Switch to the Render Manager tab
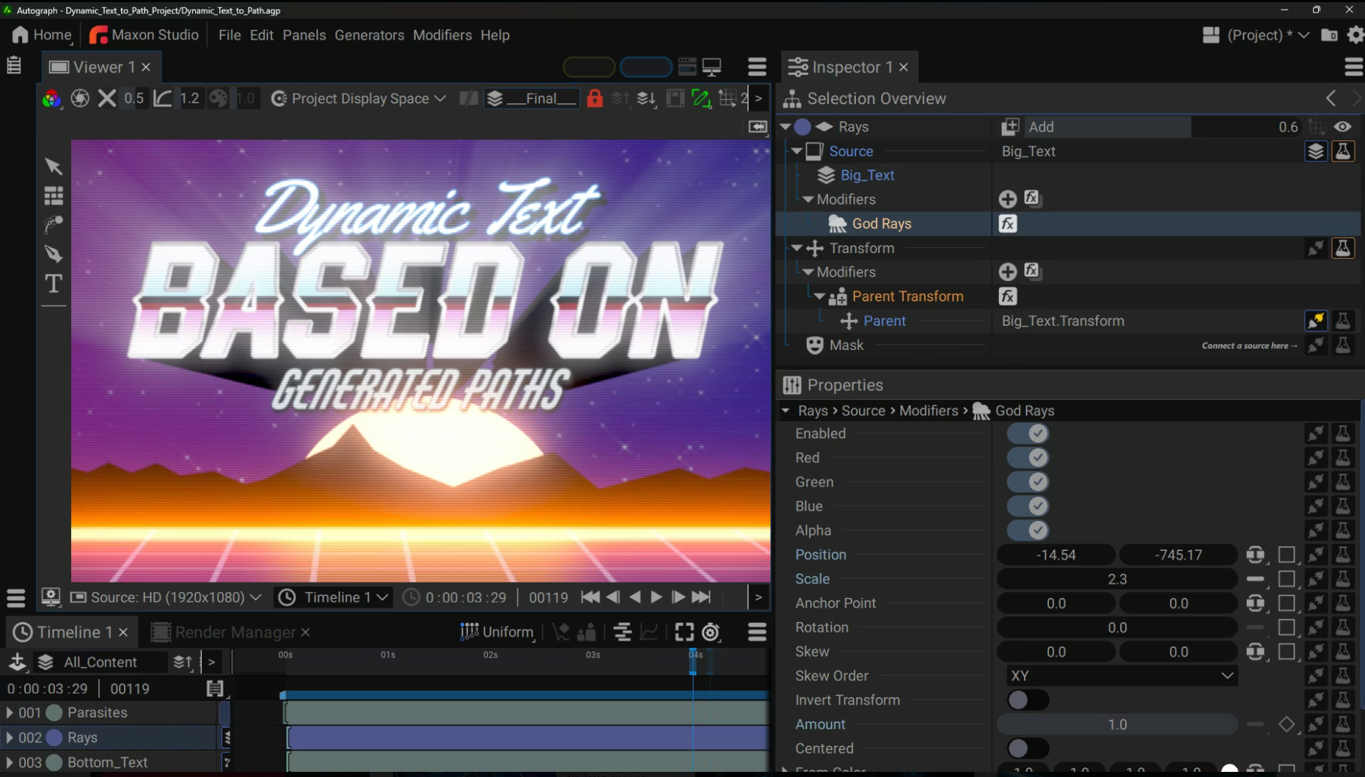 [x=234, y=632]
